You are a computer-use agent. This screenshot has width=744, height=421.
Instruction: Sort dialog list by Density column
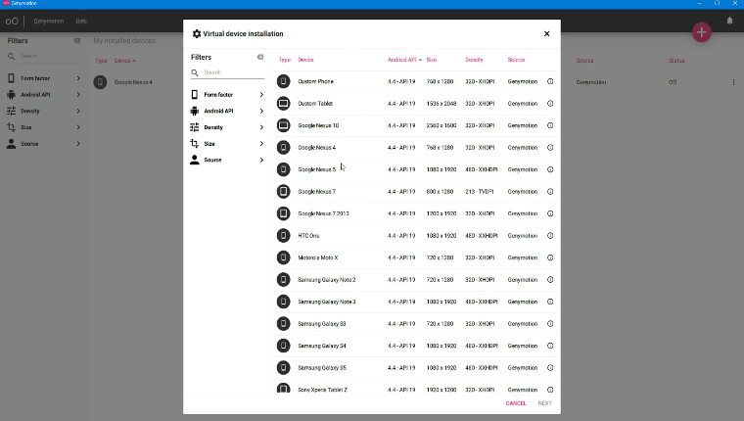tap(474, 60)
